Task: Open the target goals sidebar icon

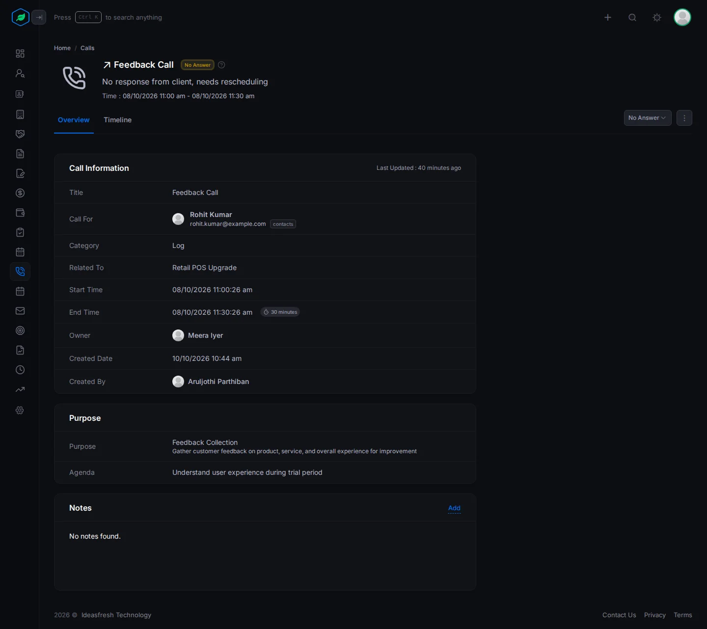Action: coord(20,330)
